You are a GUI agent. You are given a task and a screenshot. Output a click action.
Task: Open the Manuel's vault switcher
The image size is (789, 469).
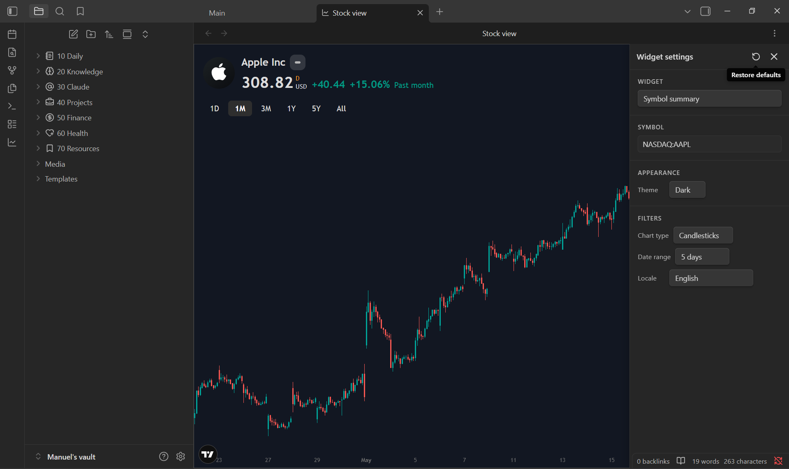67,456
